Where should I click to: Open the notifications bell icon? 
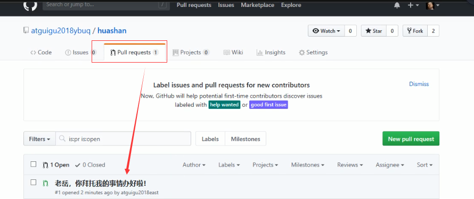click(397, 5)
